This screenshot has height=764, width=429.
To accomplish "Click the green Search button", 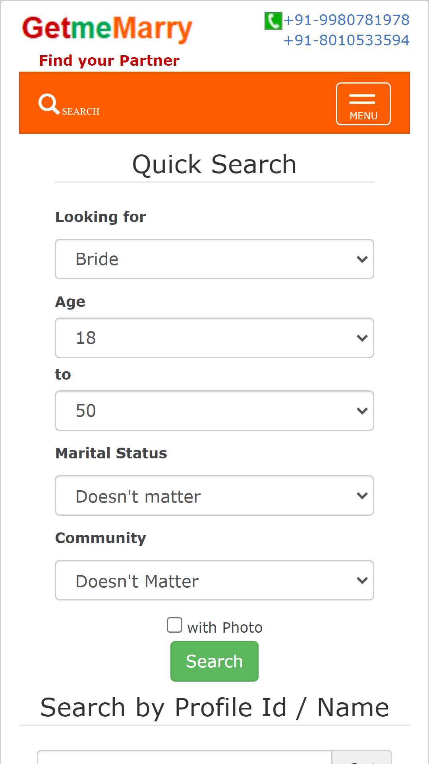I will click(214, 661).
